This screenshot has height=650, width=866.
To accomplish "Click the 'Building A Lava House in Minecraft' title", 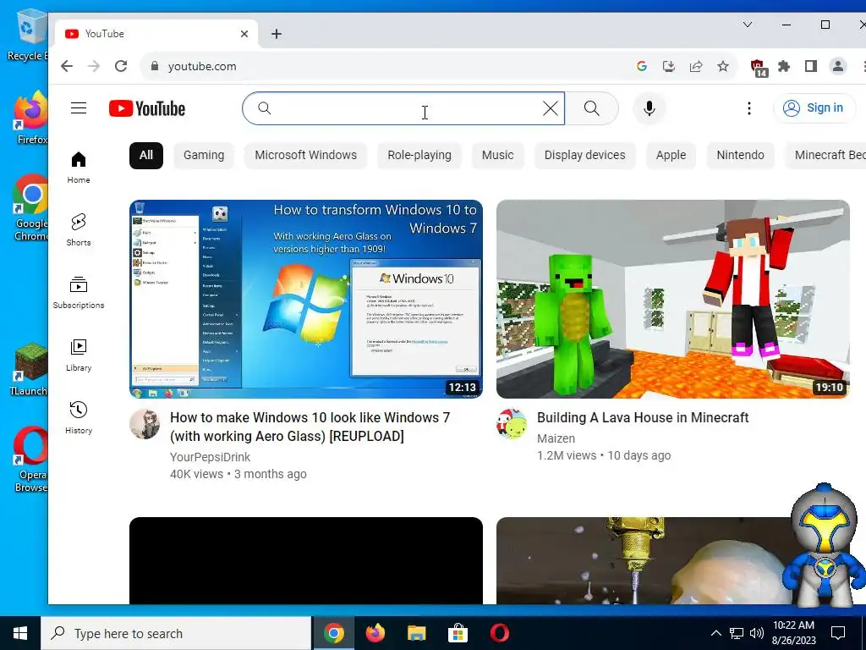I will click(x=643, y=417).
